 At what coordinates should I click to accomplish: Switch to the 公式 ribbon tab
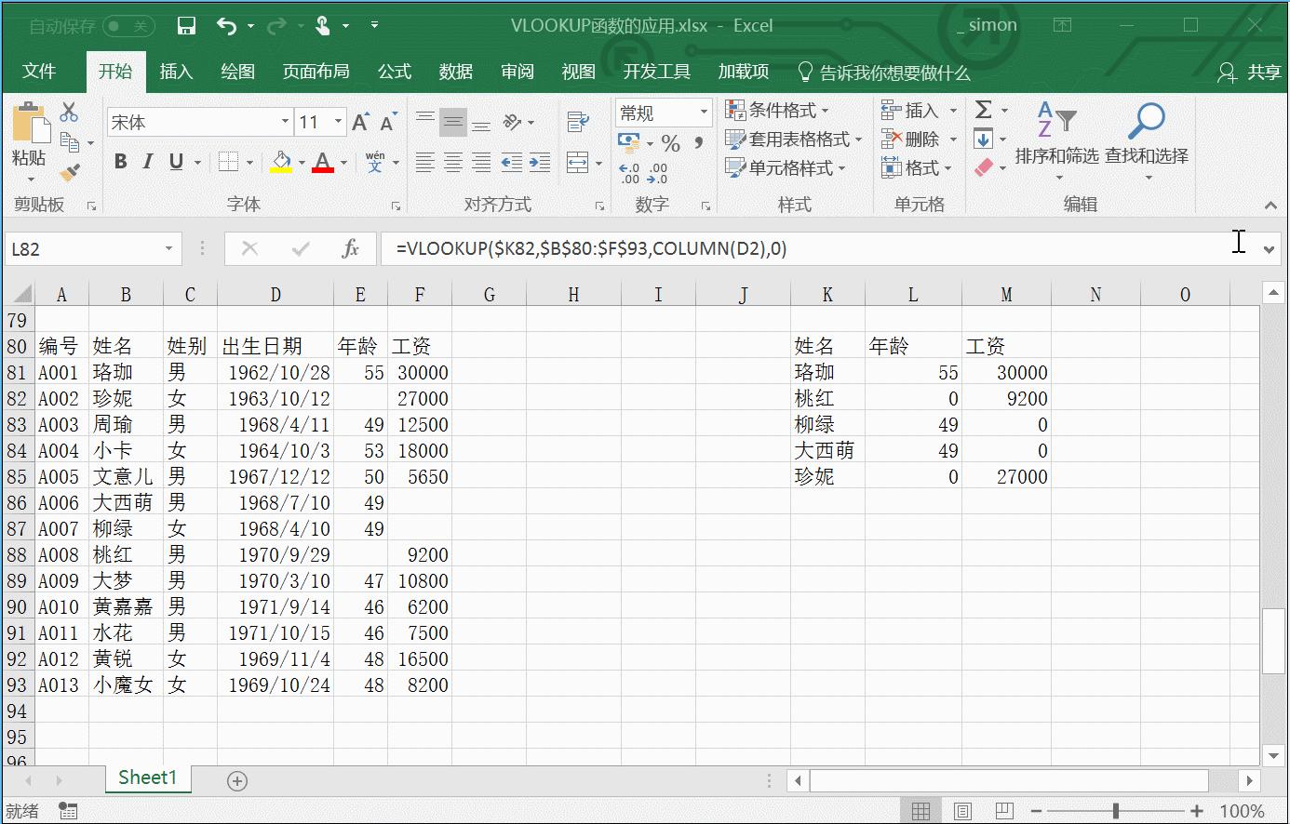[x=395, y=72]
